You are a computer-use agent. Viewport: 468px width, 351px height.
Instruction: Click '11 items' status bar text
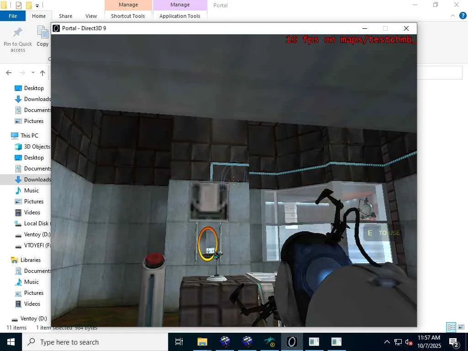pyautogui.click(x=16, y=328)
